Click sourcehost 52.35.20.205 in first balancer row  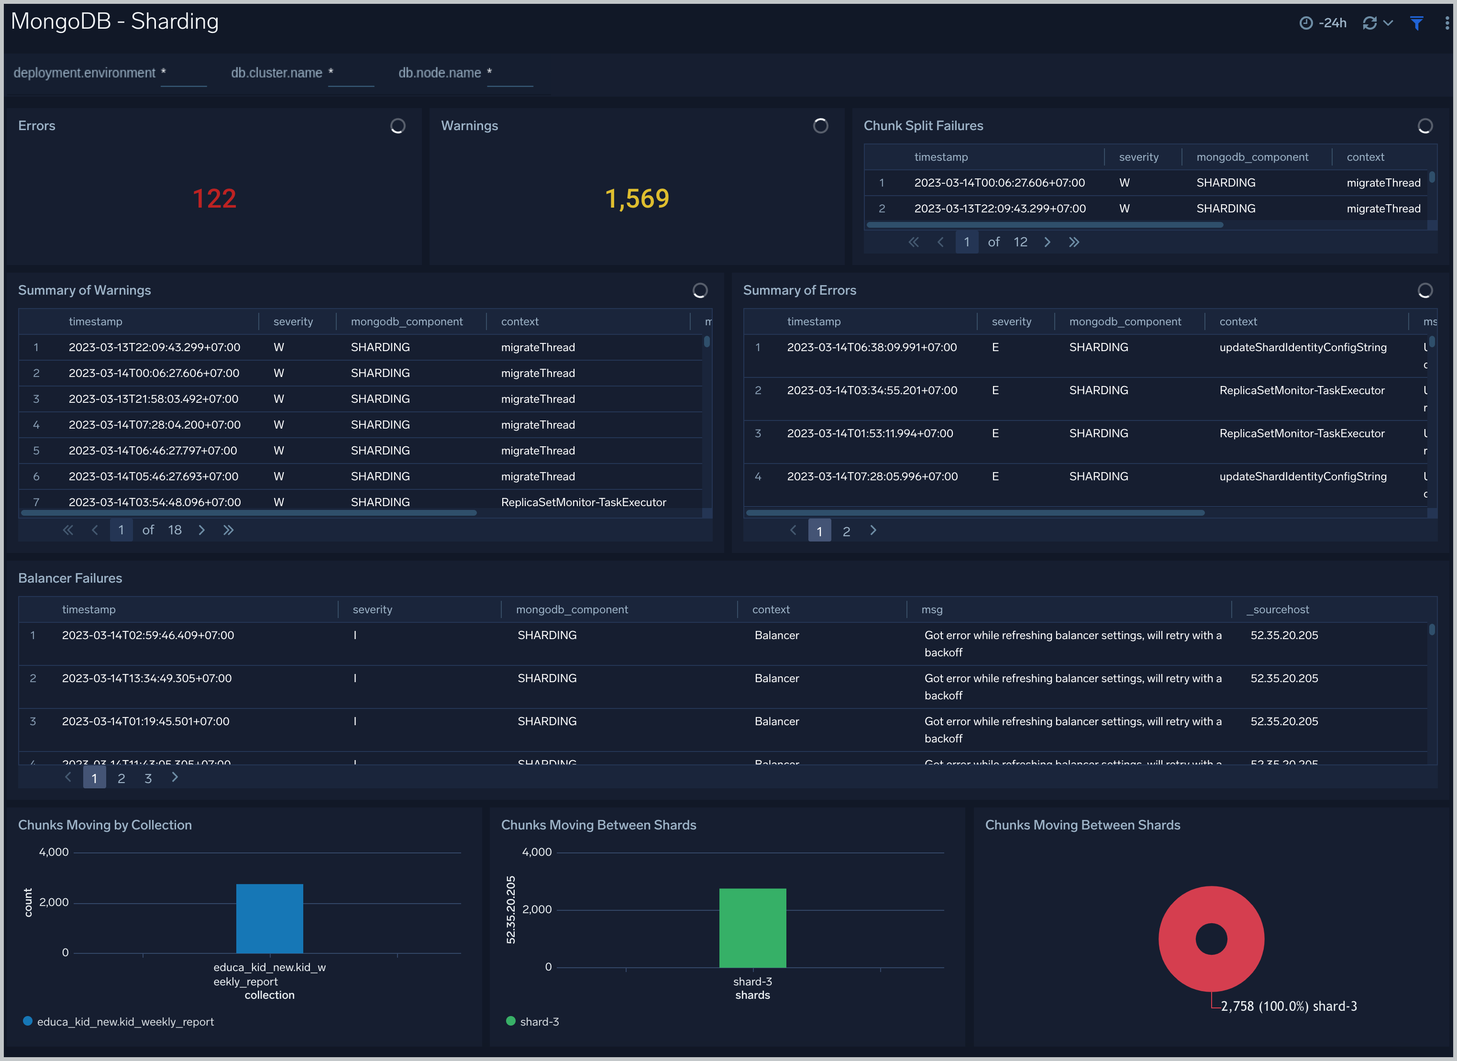click(x=1284, y=636)
